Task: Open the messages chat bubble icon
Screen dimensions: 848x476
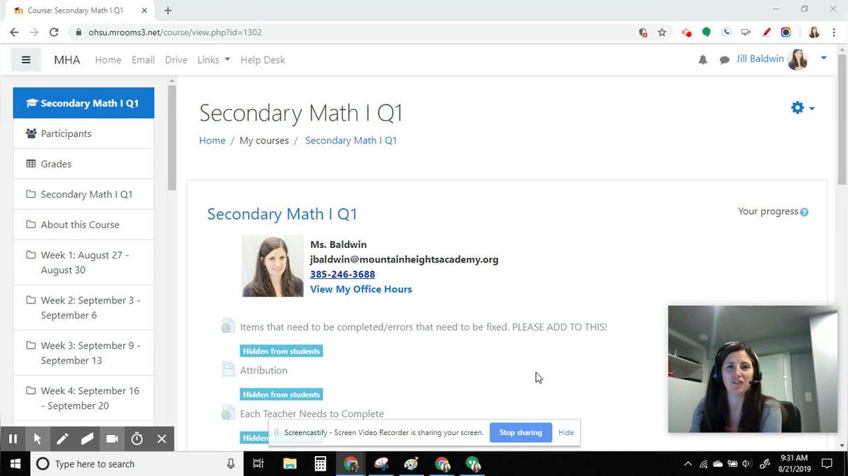Action: 724,60
